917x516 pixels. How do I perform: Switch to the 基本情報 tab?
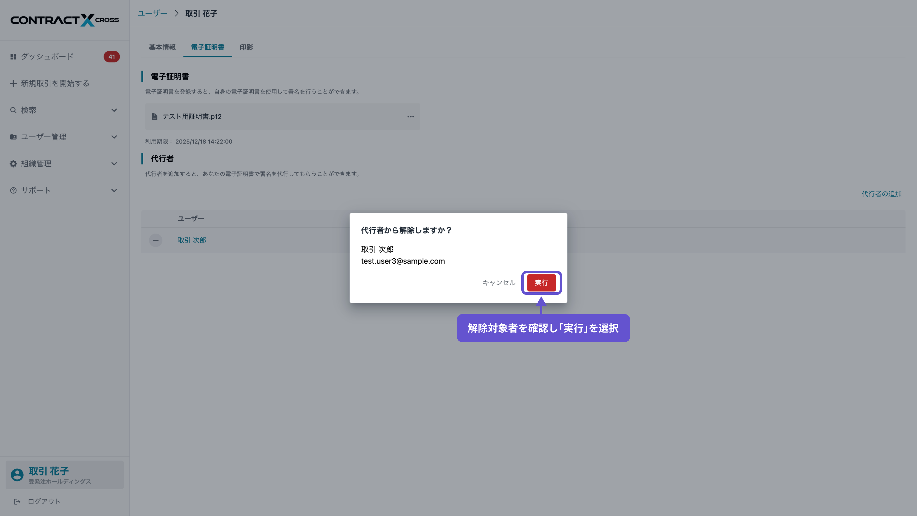(162, 47)
